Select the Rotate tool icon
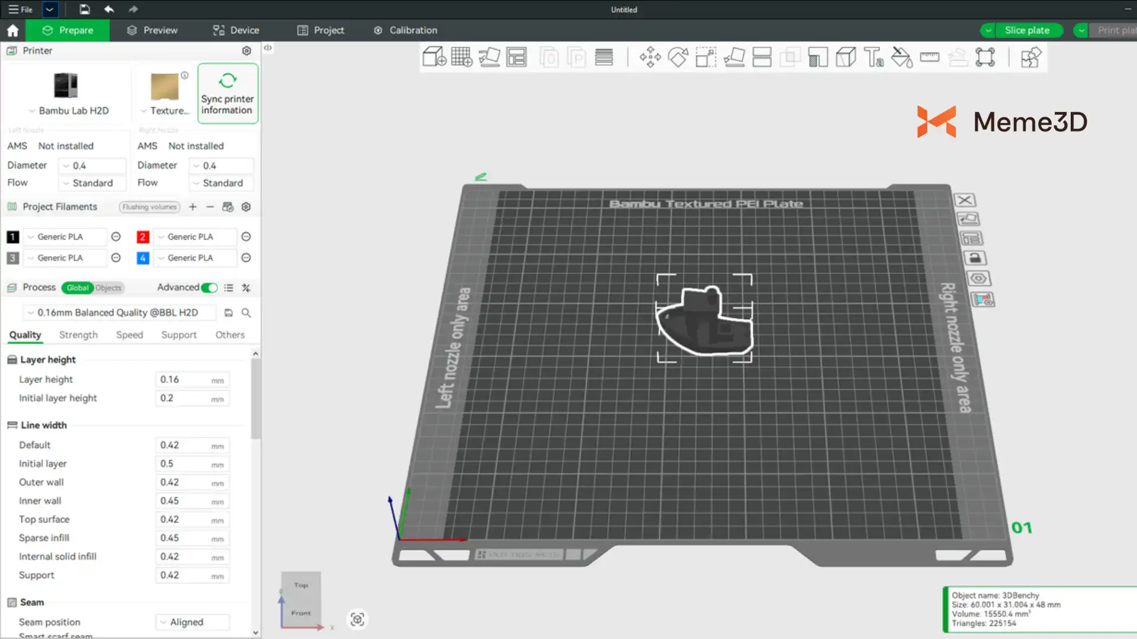Image resolution: width=1137 pixels, height=639 pixels. tap(677, 57)
